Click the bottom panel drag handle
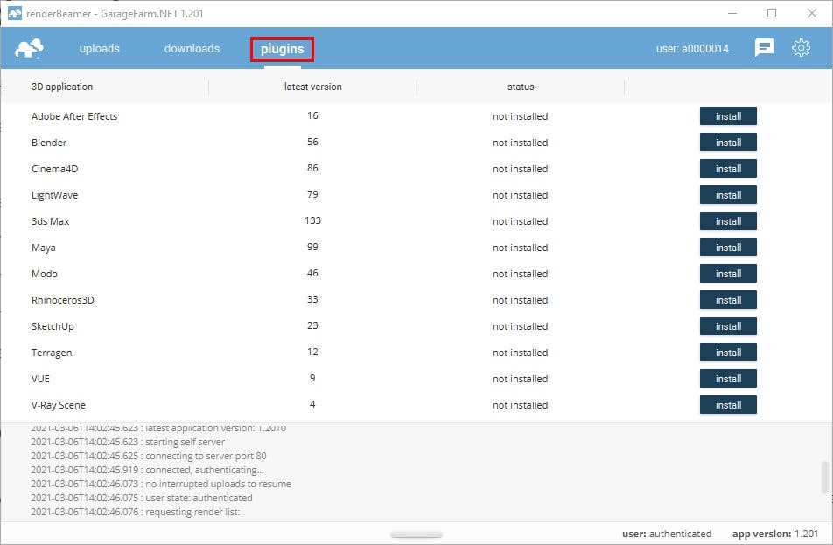833x545 pixels. point(416,535)
